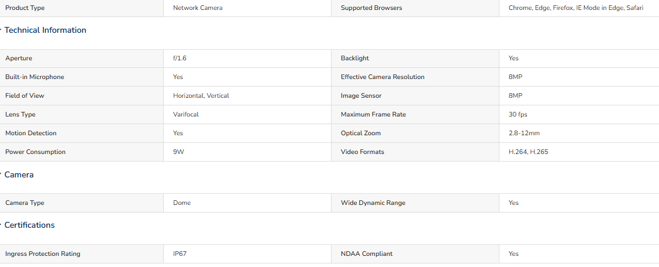Screen dimensions: 659x267
Task: Click the Effective Camera Resolution label
Action: tap(383, 77)
